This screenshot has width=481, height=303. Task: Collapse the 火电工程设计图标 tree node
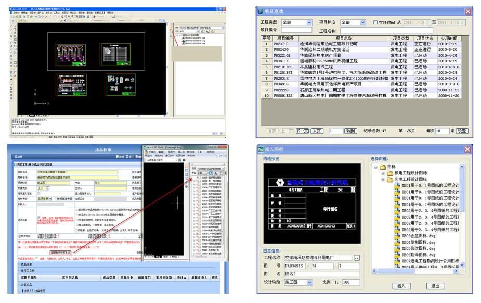(383, 180)
